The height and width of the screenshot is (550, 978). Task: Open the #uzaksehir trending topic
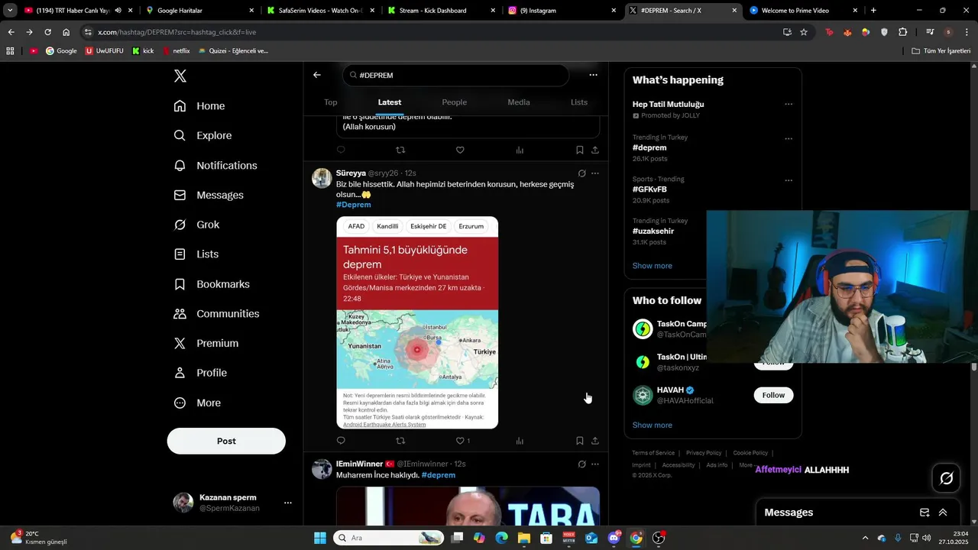[x=653, y=231]
